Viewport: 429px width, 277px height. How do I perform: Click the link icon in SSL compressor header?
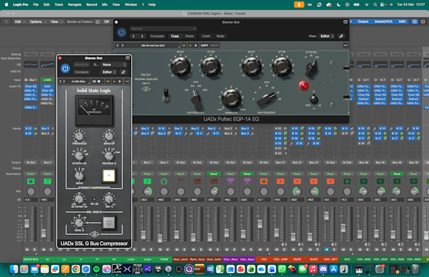pos(124,72)
